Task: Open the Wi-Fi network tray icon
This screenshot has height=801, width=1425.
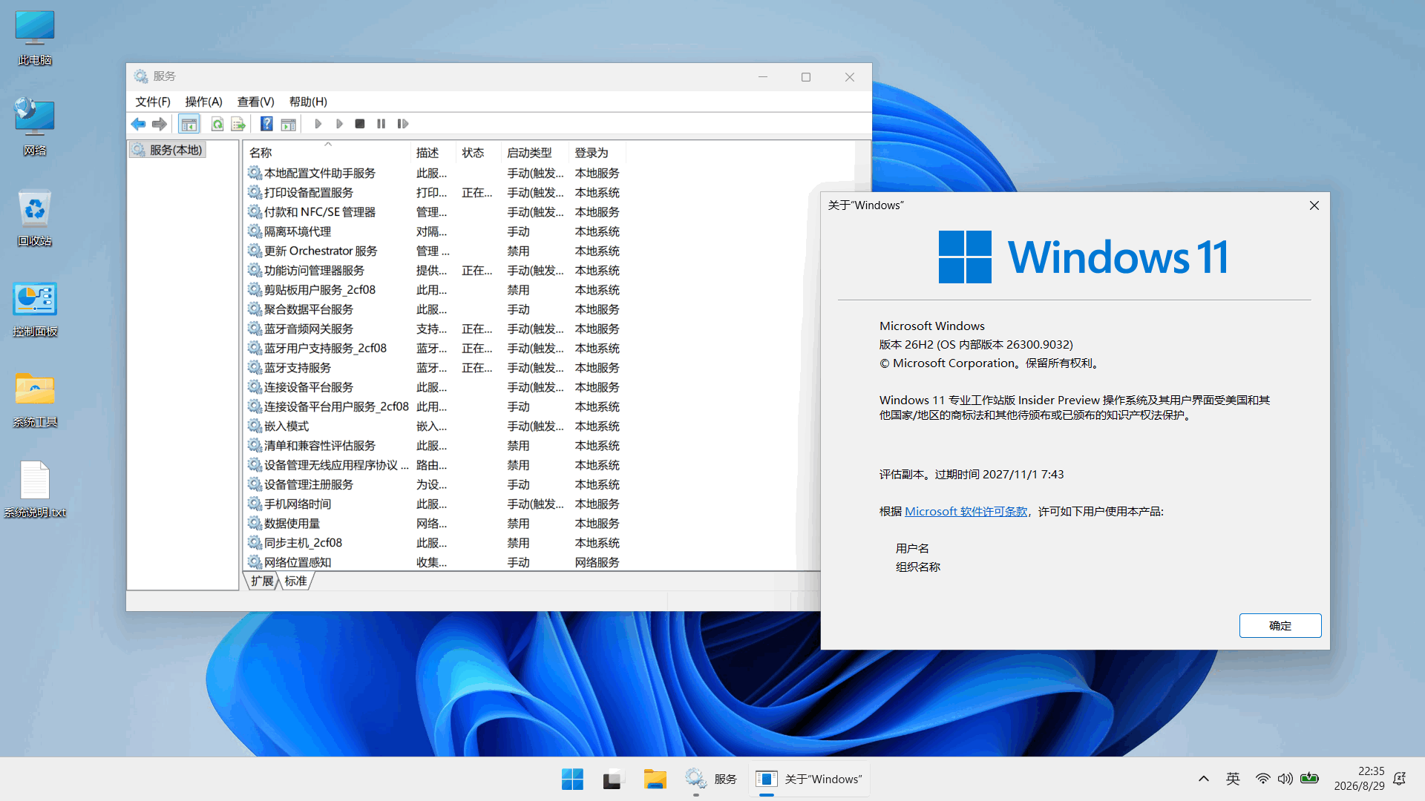Action: [1262, 779]
